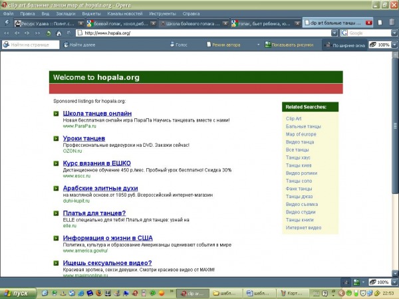Image resolution: width=399 pixels, height=299 pixels.
Task: Open the Google search engine dropdown
Action: click(x=346, y=33)
